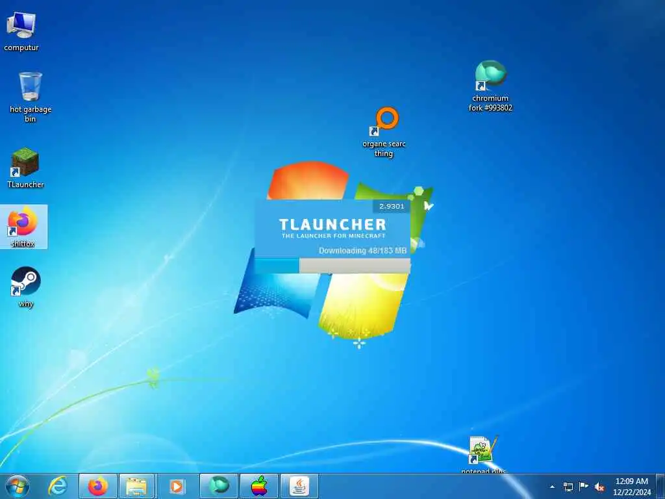
Task: Click the Show desktop strip after the clock
Action: click(x=660, y=486)
